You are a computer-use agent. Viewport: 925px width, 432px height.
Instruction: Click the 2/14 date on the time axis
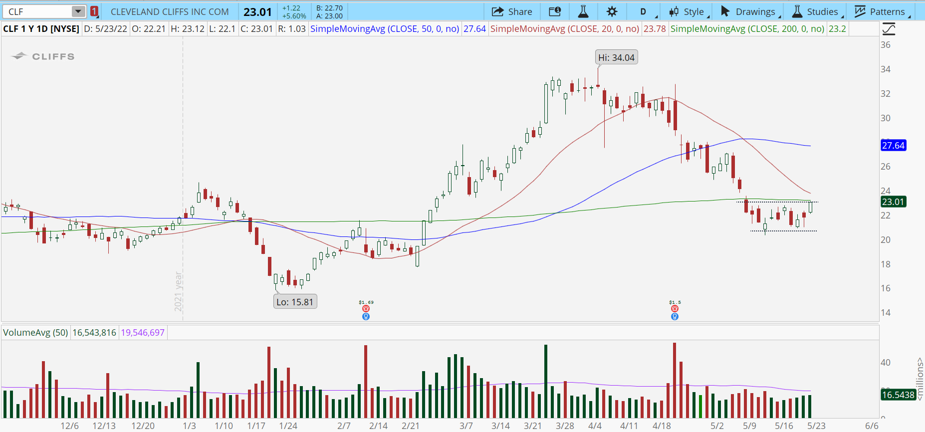click(379, 426)
